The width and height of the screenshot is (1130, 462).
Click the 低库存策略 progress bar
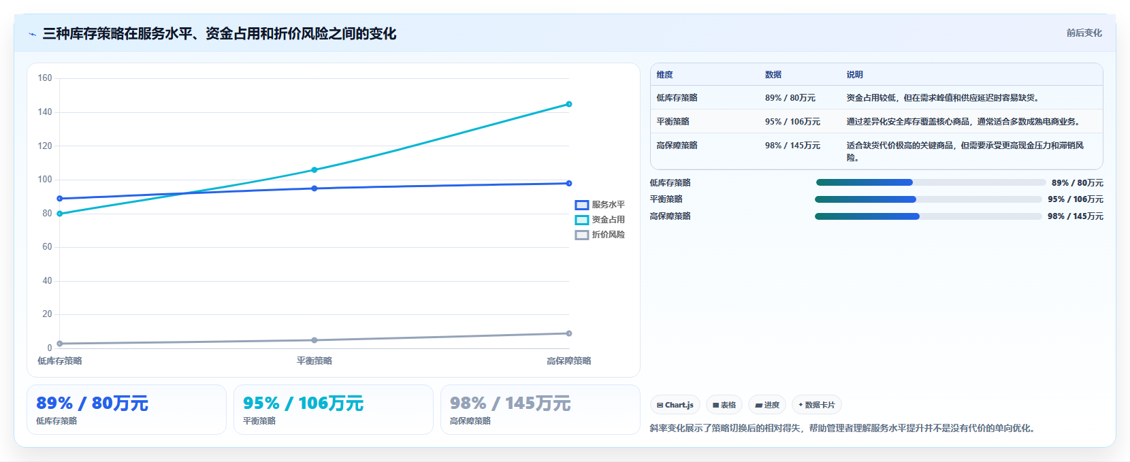(931, 182)
